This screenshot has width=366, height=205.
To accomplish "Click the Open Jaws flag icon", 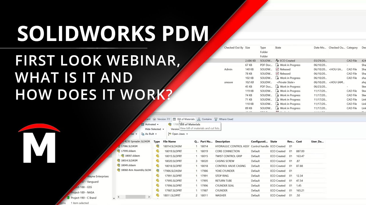I will click(170, 134).
